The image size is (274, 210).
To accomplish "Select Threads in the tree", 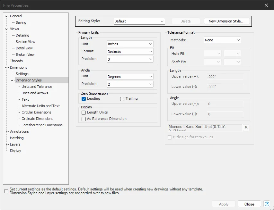I will (x=16, y=61).
